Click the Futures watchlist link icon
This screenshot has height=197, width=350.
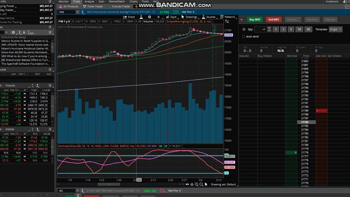tap(37, 85)
